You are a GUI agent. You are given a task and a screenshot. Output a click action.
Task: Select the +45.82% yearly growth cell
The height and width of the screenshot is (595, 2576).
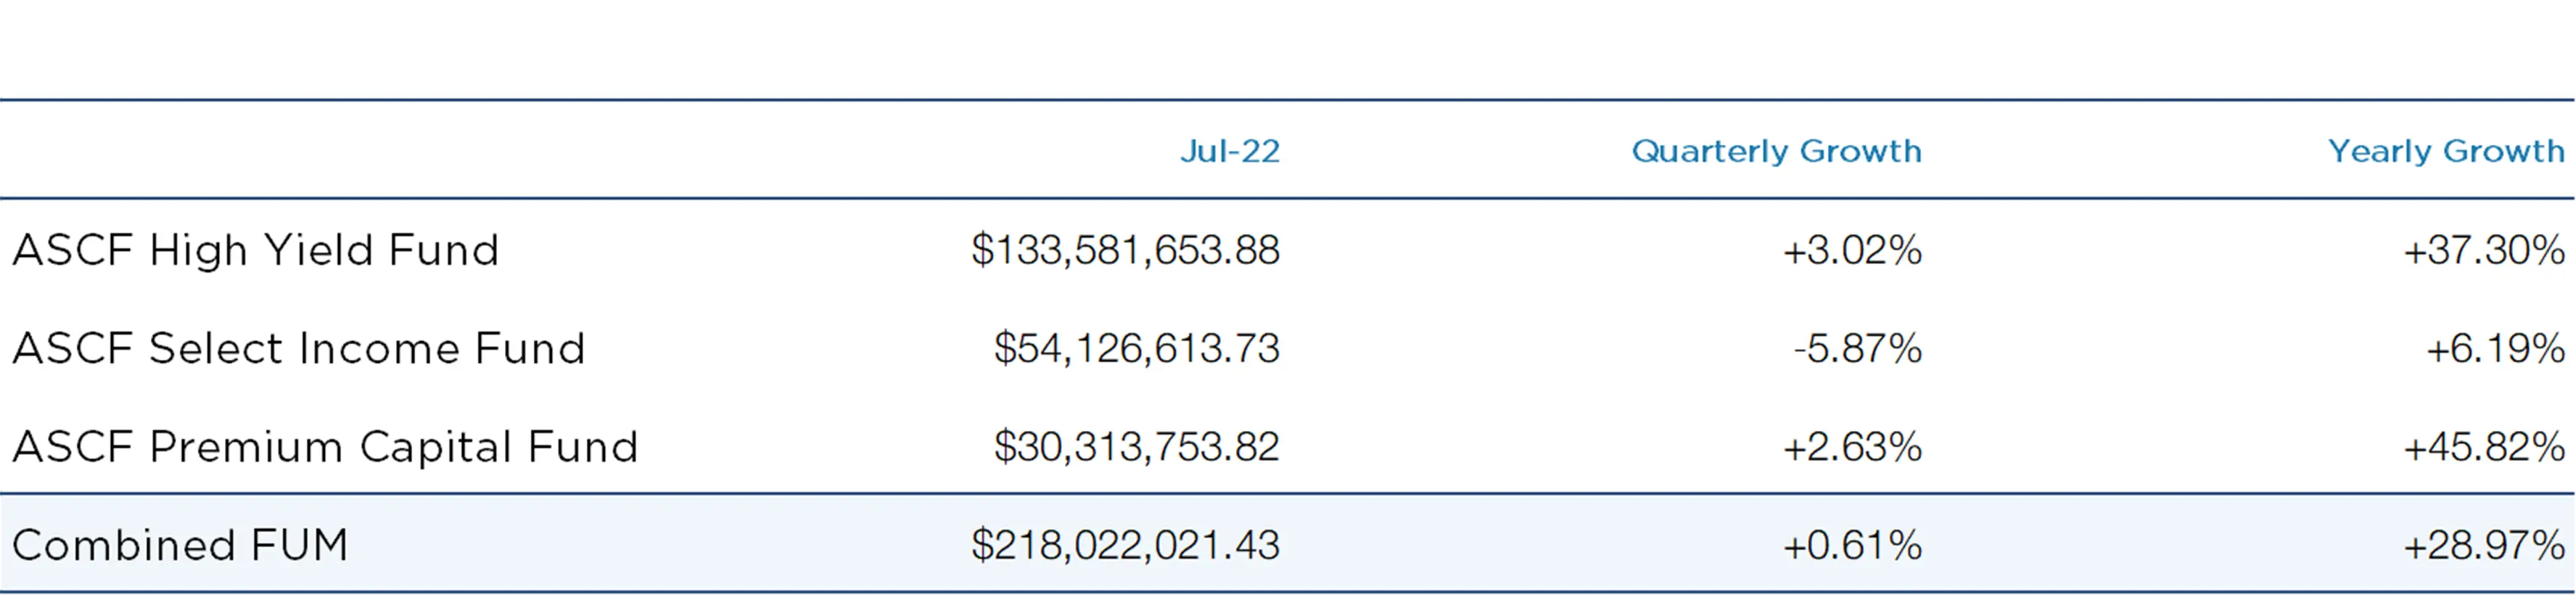point(2484,447)
